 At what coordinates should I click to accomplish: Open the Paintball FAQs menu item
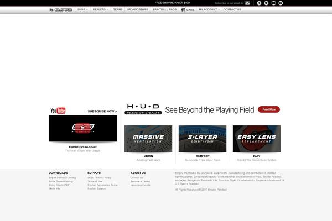coord(165,9)
